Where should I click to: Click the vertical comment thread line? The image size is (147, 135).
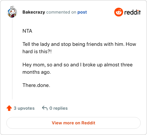12,59
